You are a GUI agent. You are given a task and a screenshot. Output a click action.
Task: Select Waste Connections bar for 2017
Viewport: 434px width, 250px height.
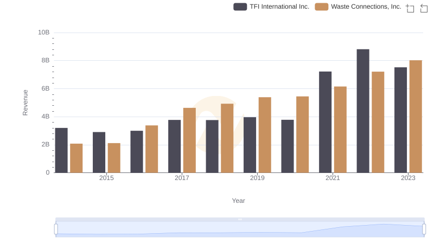[x=189, y=140]
